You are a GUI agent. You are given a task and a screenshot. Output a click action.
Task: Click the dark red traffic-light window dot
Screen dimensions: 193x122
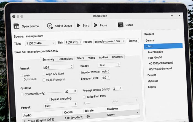pyautogui.click(x=14, y=17)
